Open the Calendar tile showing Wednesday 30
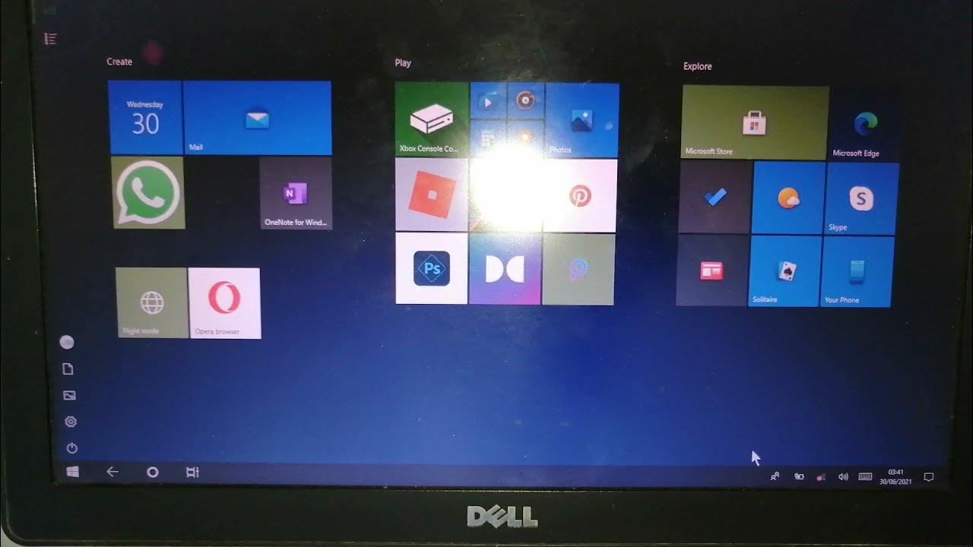 [145, 118]
